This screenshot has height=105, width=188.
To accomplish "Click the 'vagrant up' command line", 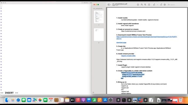I will tap(125, 86).
